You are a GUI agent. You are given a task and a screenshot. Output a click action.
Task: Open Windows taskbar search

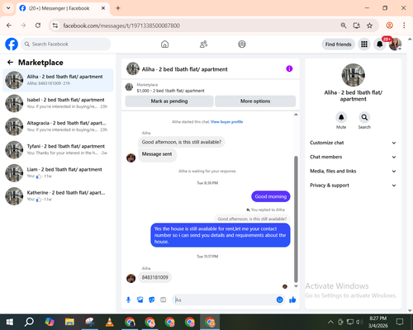(29, 322)
